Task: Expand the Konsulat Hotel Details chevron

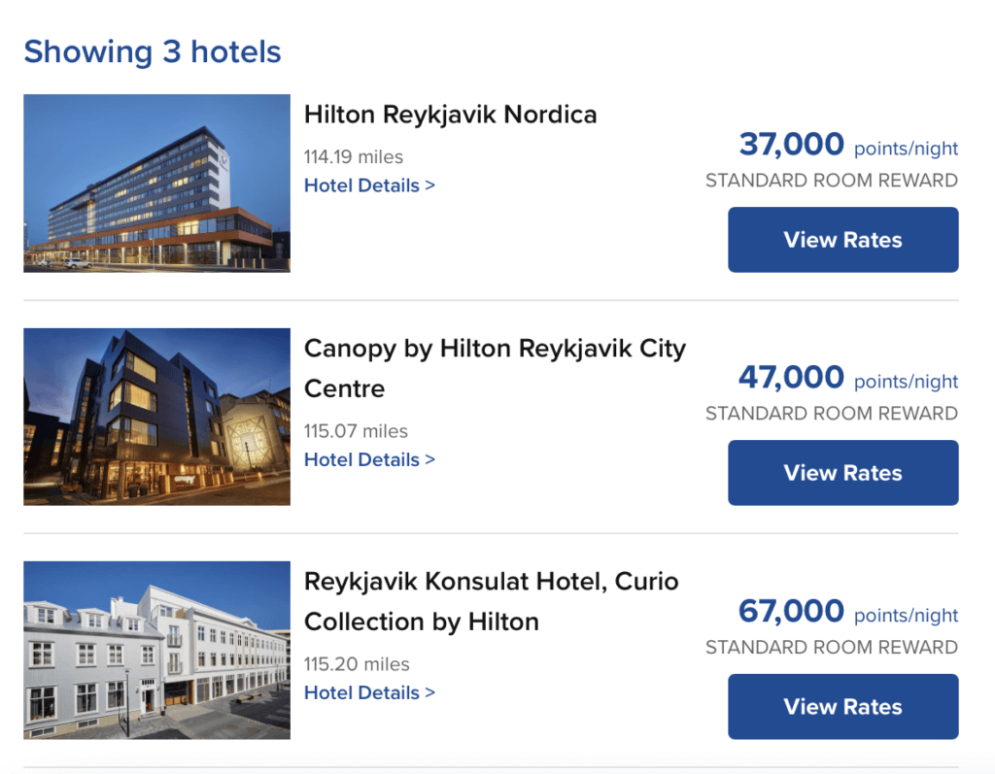Action: [x=429, y=692]
